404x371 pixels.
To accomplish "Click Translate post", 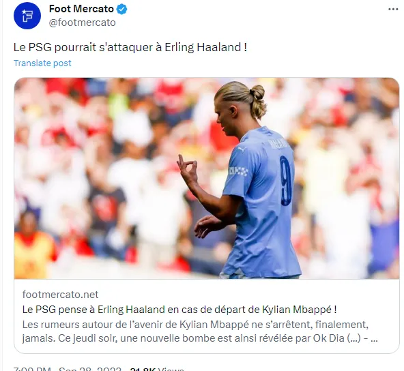I will [42, 63].
